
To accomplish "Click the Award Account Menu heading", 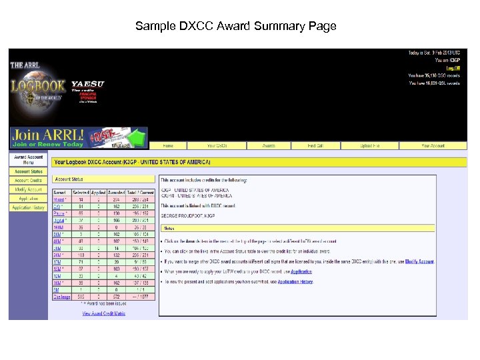I will click(29, 159).
